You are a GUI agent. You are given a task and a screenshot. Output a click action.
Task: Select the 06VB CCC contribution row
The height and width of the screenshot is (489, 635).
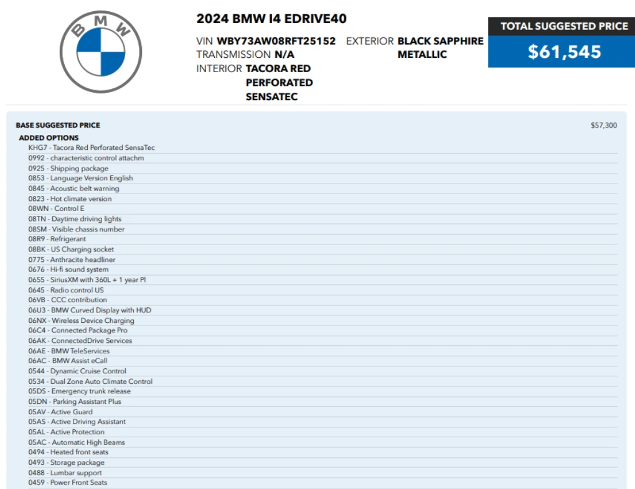coord(322,300)
